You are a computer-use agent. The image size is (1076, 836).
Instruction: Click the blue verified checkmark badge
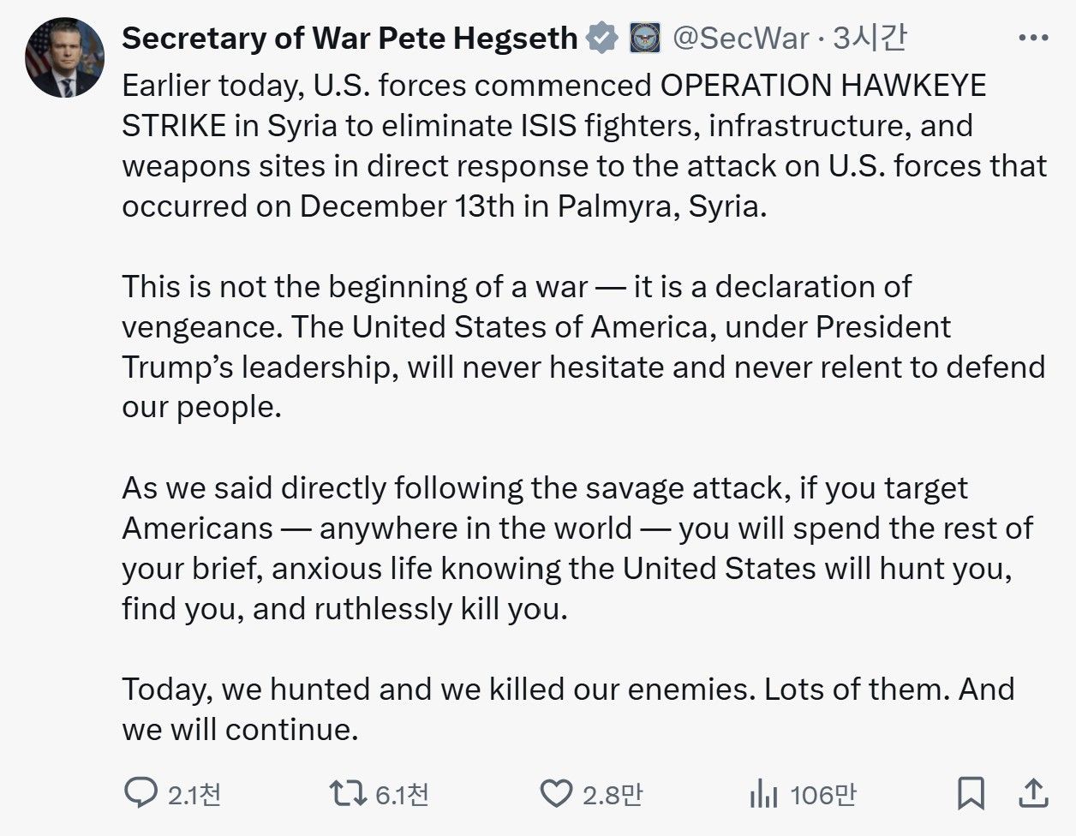603,39
